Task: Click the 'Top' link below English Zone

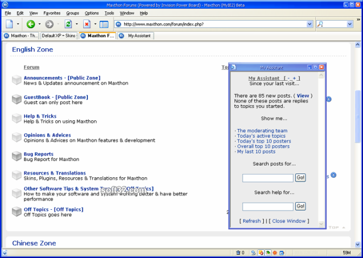Action: click(x=337, y=228)
